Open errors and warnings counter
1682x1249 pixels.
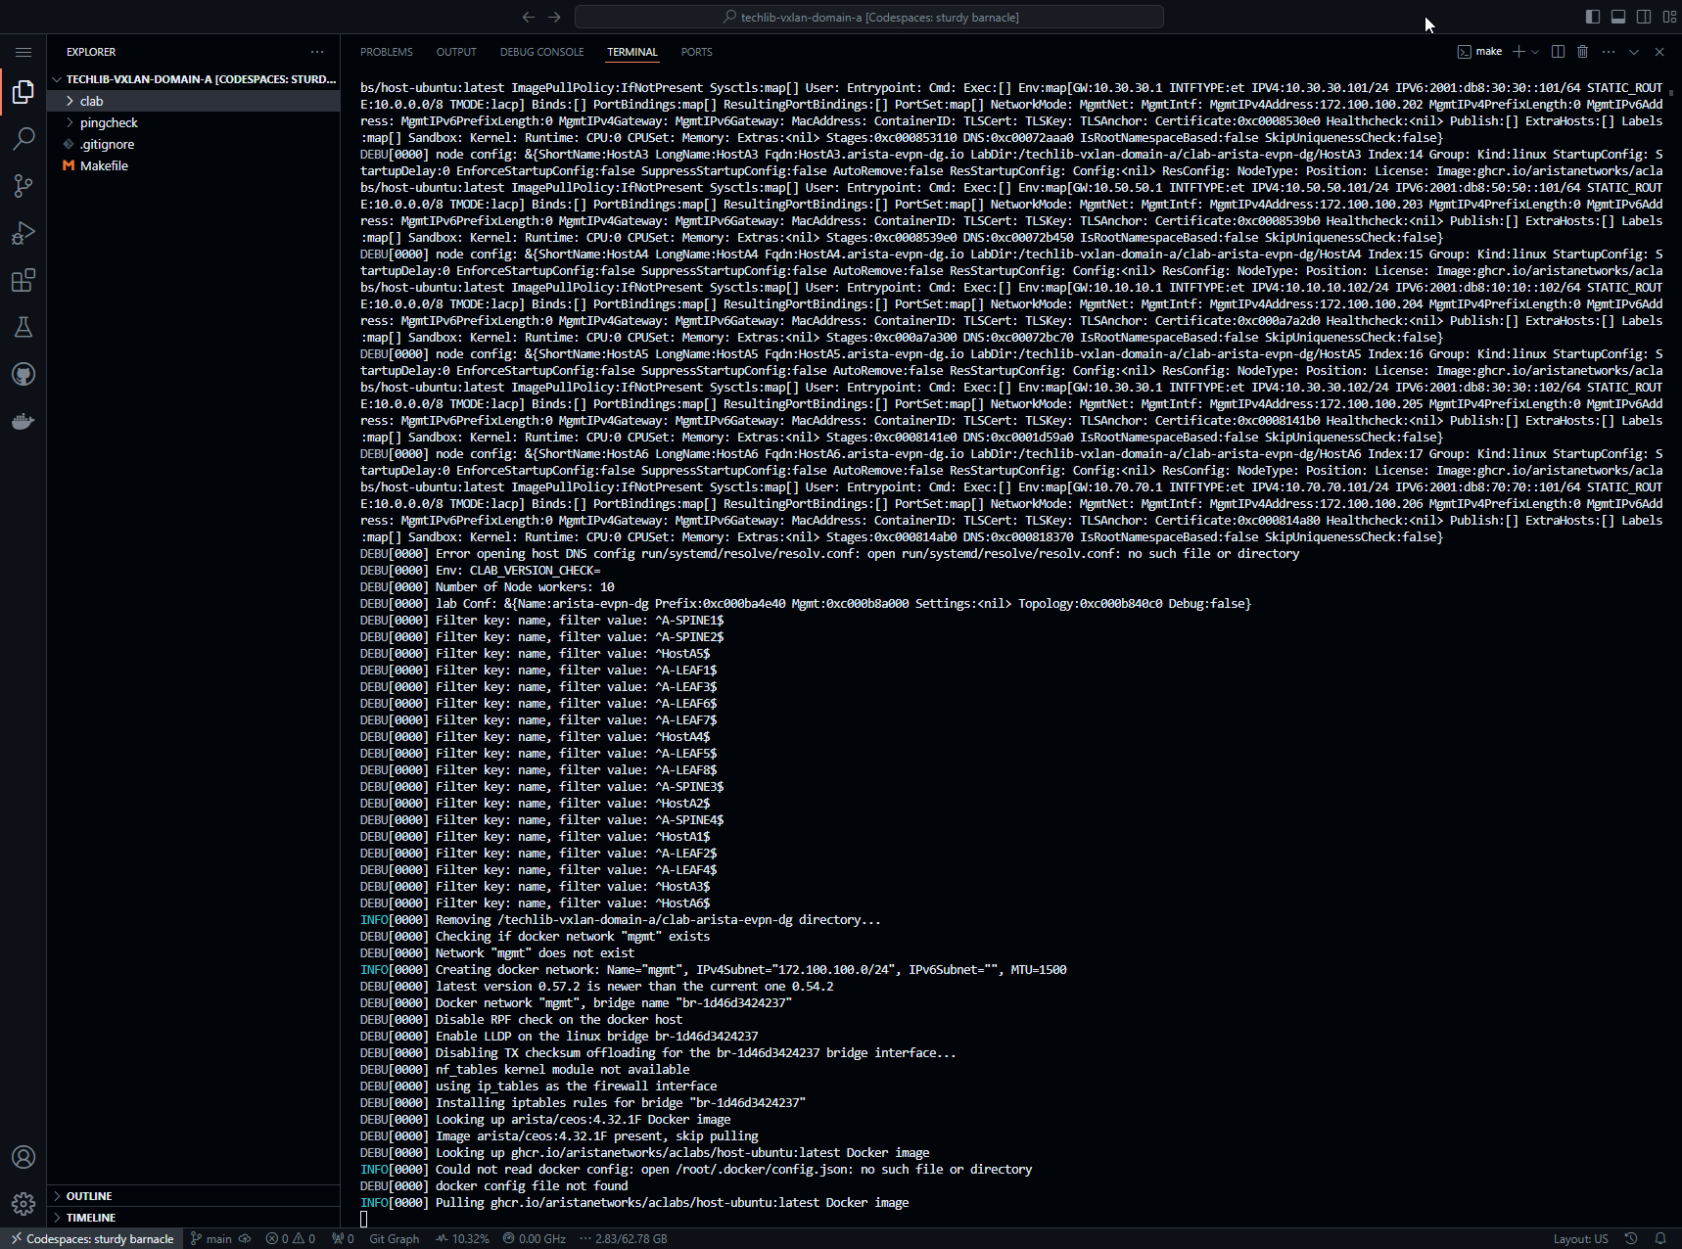click(291, 1238)
